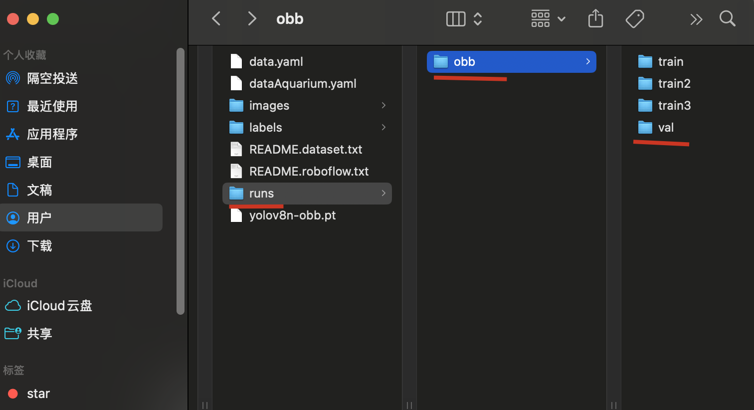Close the Finder window red button
Image resolution: width=754 pixels, height=410 pixels.
[13, 19]
